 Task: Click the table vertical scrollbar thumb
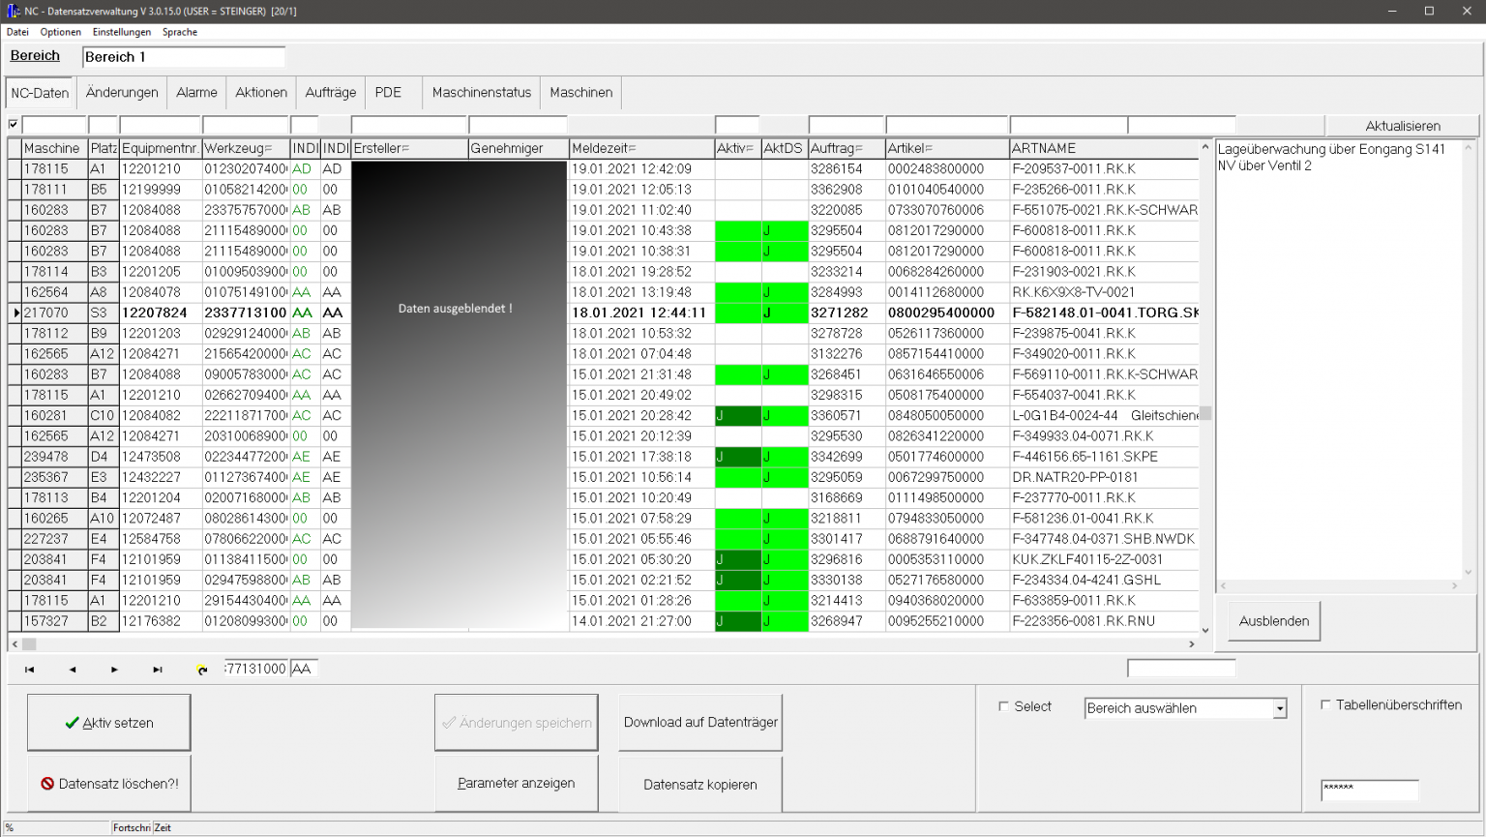pyautogui.click(x=1205, y=413)
